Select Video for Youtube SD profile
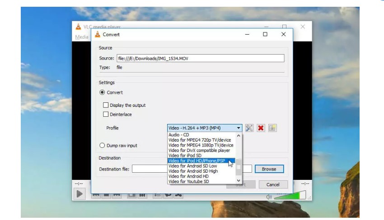Image resolution: width=384 pixels, height=220 pixels. [x=201, y=181]
